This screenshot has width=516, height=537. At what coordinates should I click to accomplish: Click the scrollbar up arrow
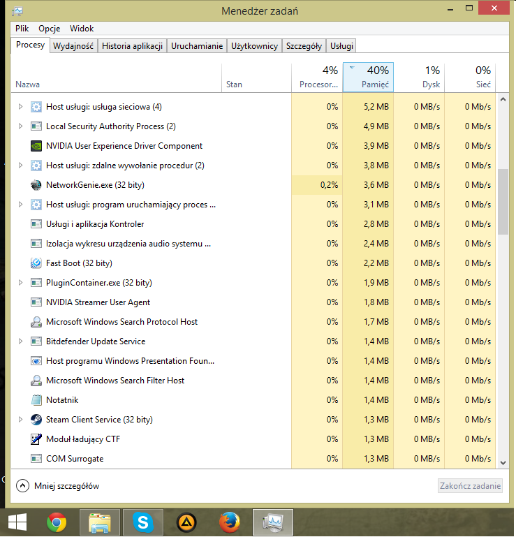tap(503, 100)
